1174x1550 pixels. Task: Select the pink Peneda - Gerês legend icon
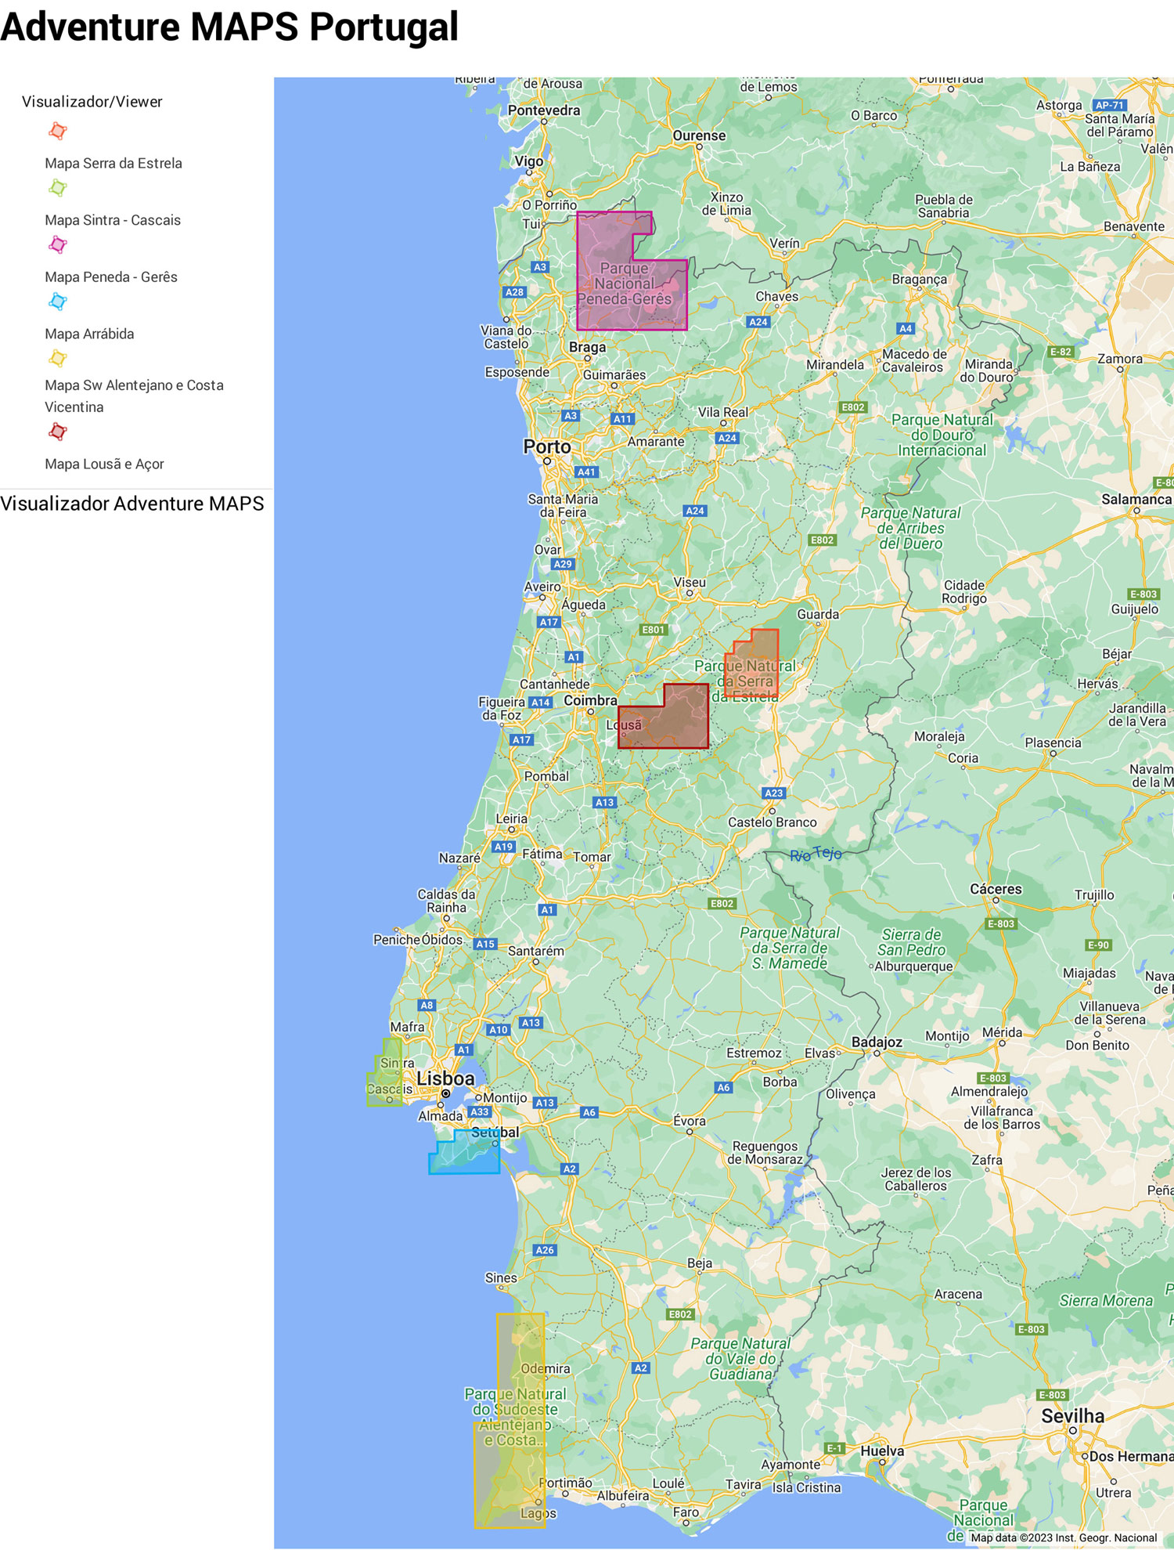(58, 245)
